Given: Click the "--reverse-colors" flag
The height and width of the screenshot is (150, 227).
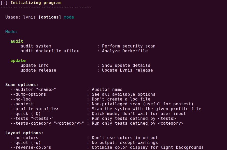Looking at the screenshot, I should 31,147.
